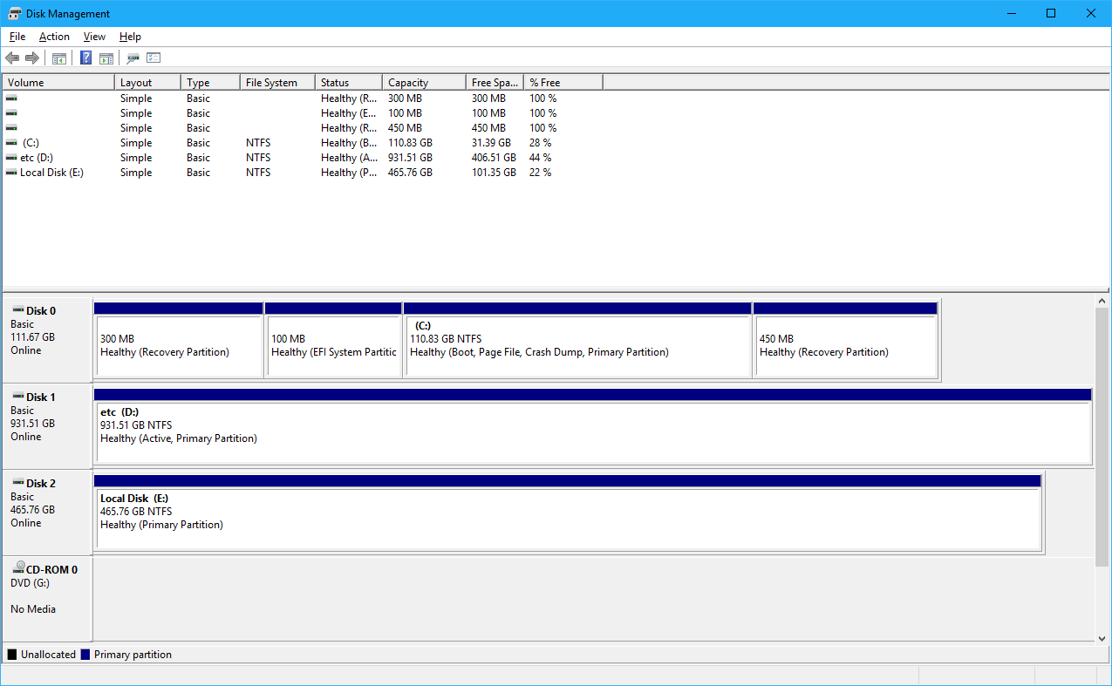Click the Rescan Disks toolbar icon
Image resolution: width=1112 pixels, height=686 pixels.
click(133, 58)
